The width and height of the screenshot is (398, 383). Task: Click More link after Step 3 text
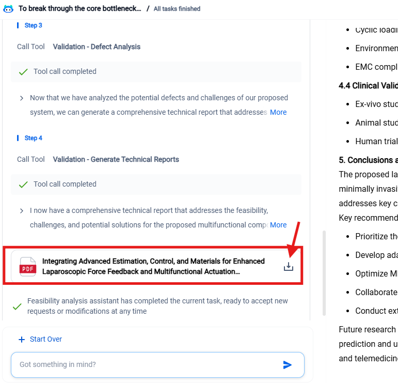pos(278,112)
